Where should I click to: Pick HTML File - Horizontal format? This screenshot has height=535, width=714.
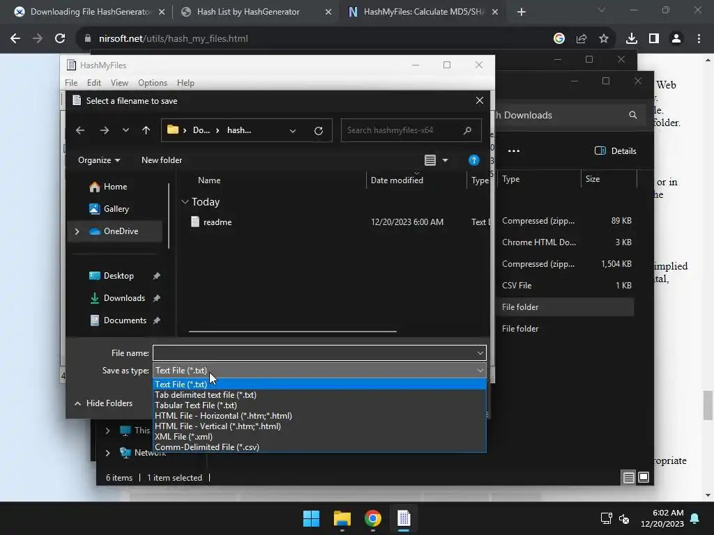[x=319, y=416]
